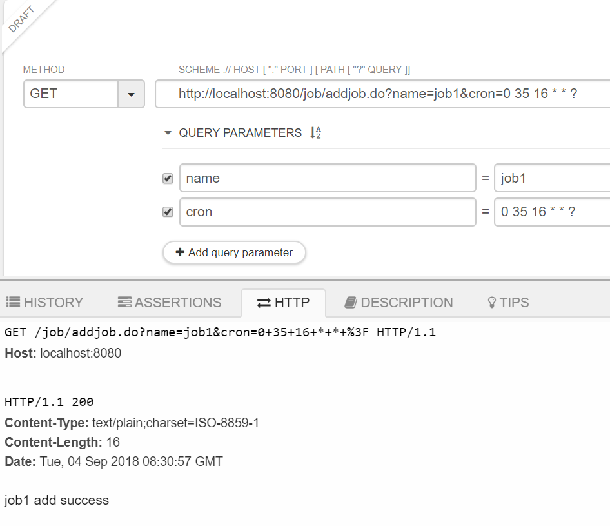Click the DRAFT ribbon corner label

(21, 19)
